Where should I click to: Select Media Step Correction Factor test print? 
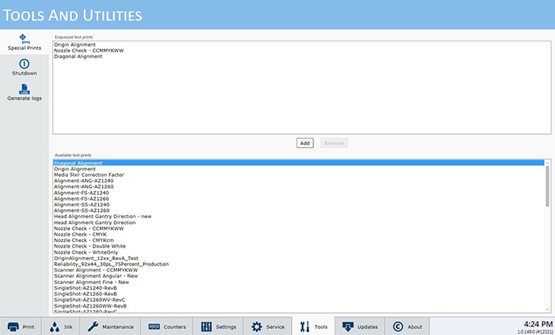click(x=89, y=175)
